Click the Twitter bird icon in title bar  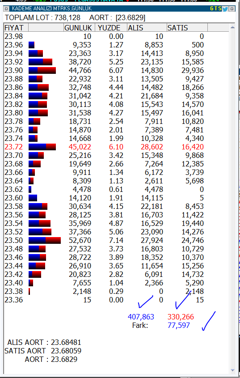click(x=225, y=9)
